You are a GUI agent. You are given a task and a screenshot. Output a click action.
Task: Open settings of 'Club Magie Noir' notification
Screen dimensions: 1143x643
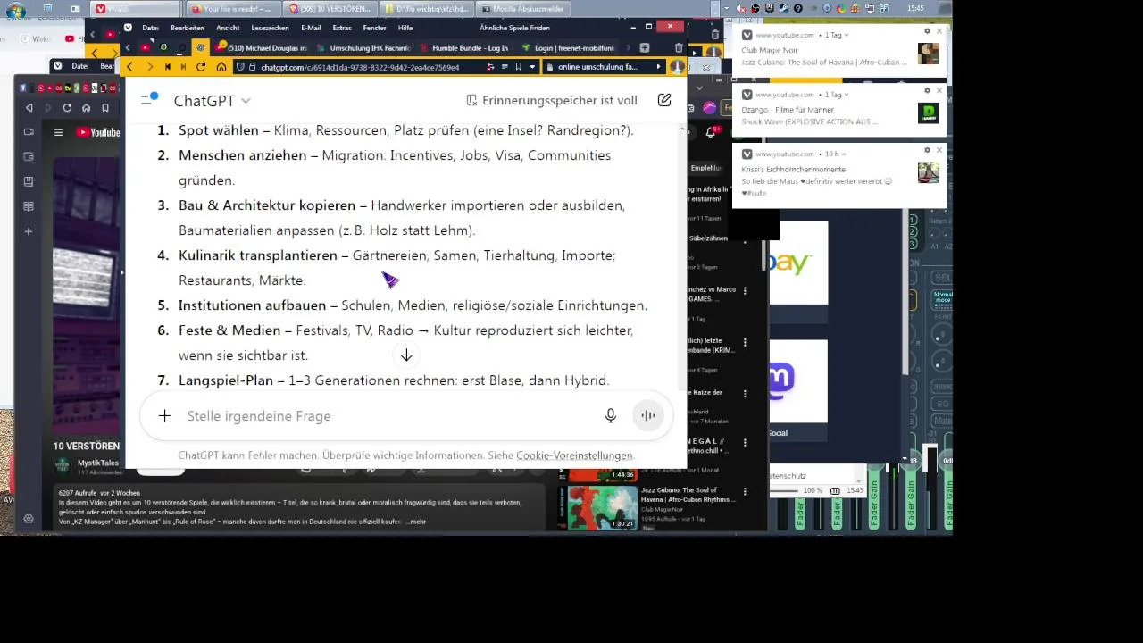(x=927, y=31)
